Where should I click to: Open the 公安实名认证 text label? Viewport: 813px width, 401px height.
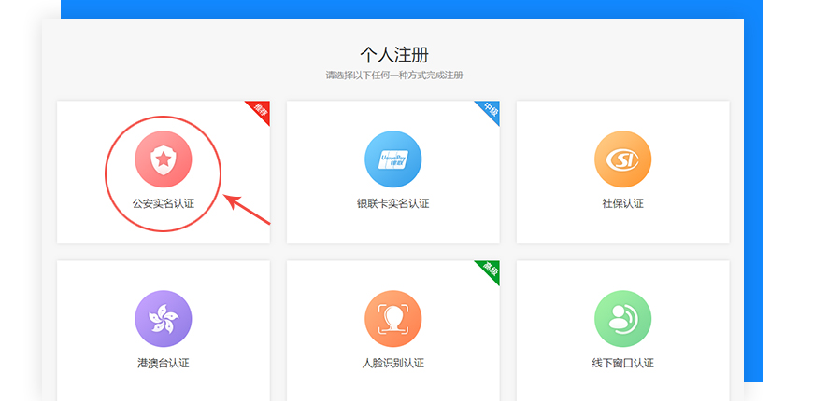click(164, 203)
